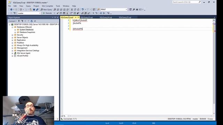Image resolution: width=223 pixels, height=125 pixels.
Task: Click the Find in Files icon
Action: (98, 9)
